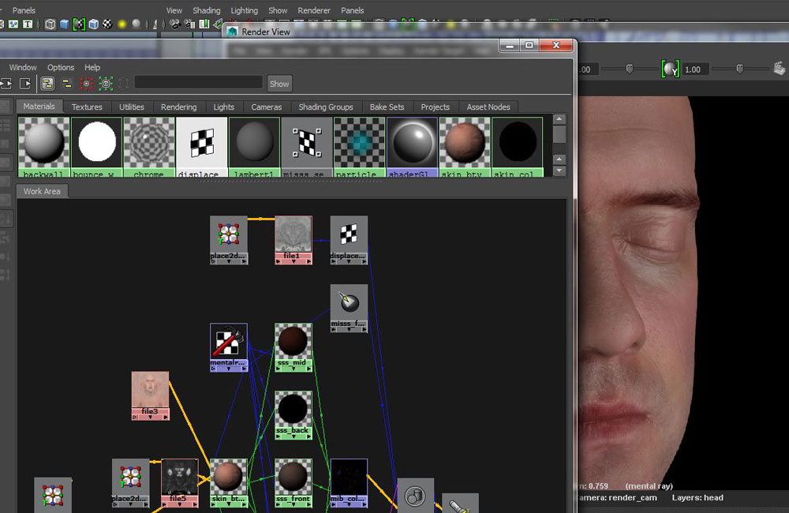Click the right output arrow on file1 node
The image size is (789, 513).
[x=308, y=262]
